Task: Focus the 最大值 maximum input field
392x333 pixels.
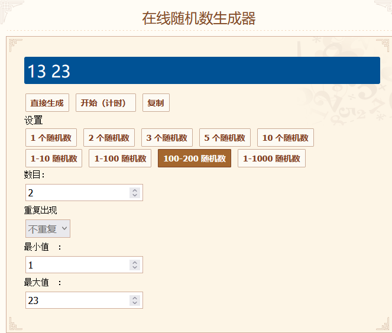Action: [84, 300]
